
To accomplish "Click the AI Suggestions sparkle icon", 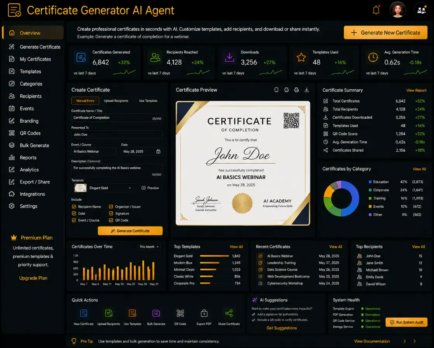I will coord(255,300).
